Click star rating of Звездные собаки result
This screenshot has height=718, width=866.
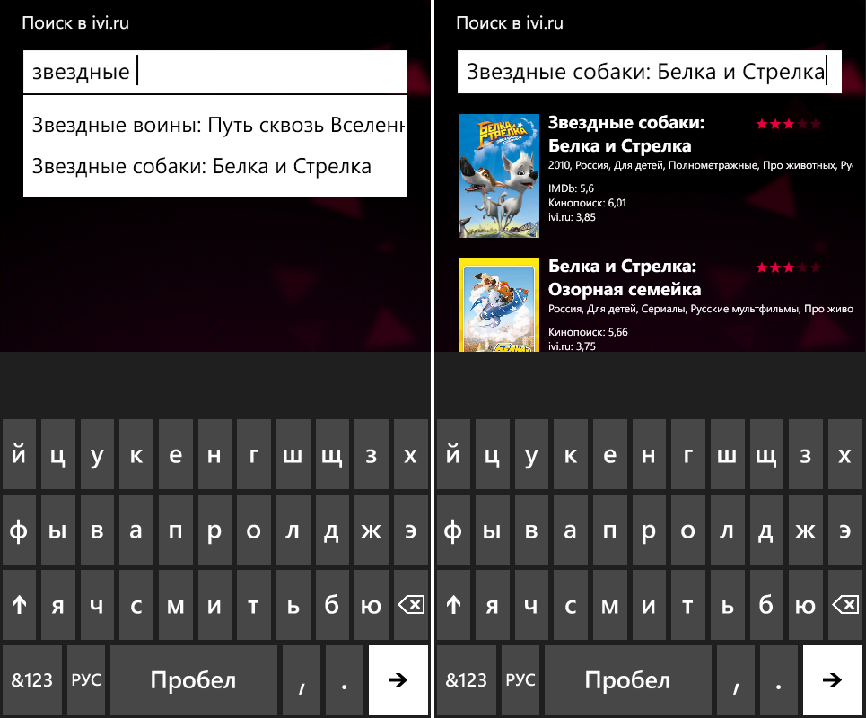(x=788, y=124)
